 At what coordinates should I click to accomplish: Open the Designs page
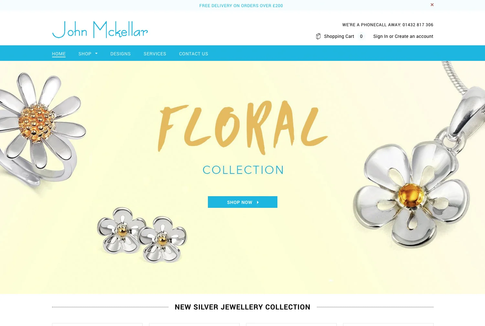click(x=121, y=54)
